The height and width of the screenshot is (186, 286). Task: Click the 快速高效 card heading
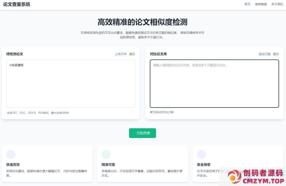coord(13,165)
